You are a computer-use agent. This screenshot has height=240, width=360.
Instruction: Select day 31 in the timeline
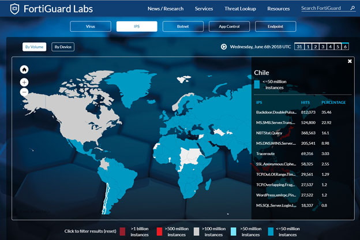pos(299,47)
